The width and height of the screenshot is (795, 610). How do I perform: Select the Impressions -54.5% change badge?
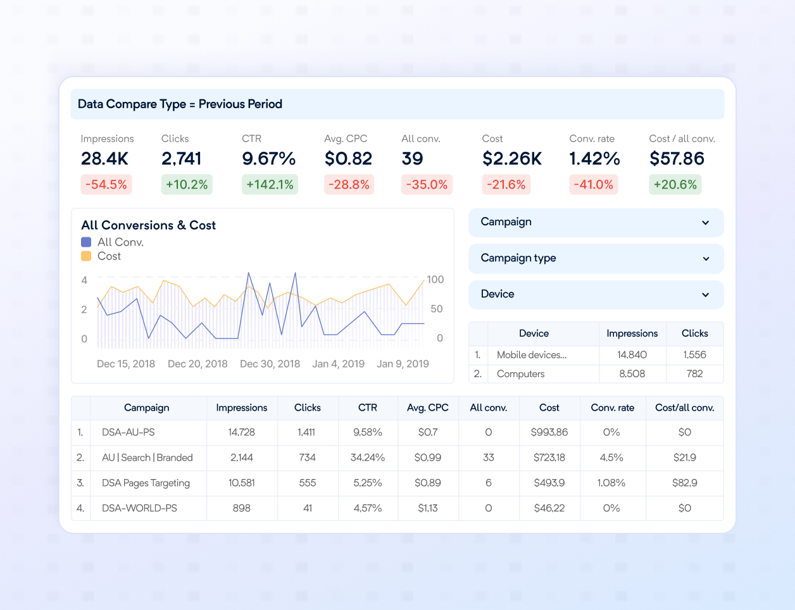click(x=106, y=185)
